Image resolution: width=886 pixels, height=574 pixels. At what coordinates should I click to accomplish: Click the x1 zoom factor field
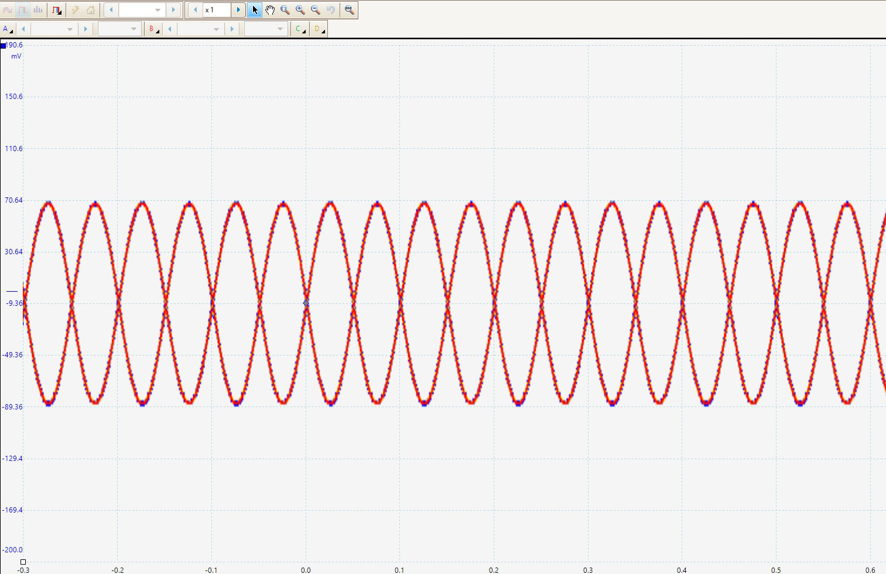pos(217,10)
